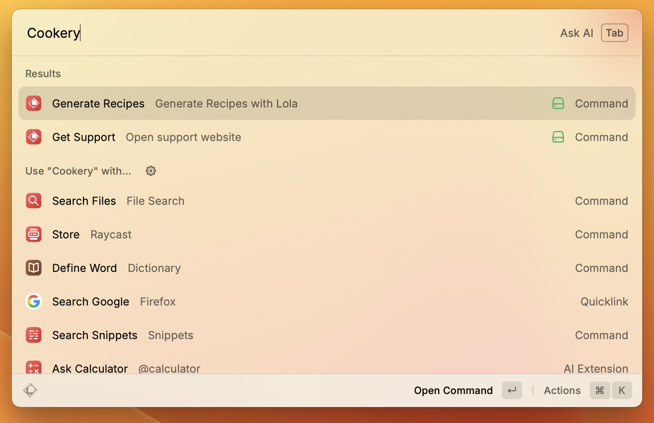Image resolution: width=654 pixels, height=423 pixels.
Task: Click the Quicklink type label
Action: tap(604, 301)
